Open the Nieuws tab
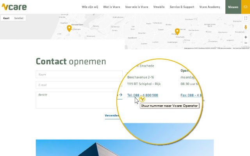 (233, 7)
